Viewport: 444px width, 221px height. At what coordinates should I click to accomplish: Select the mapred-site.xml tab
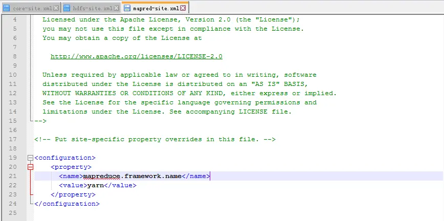(x=155, y=8)
